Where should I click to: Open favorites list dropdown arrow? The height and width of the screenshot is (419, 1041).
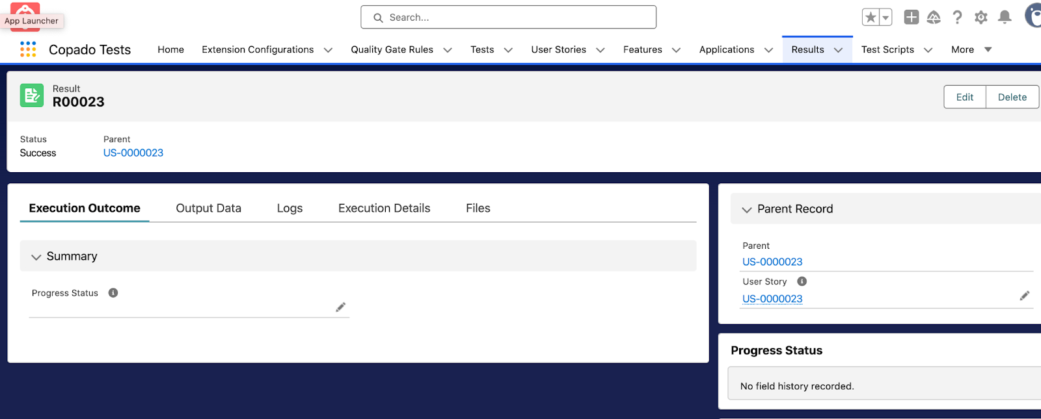point(886,18)
